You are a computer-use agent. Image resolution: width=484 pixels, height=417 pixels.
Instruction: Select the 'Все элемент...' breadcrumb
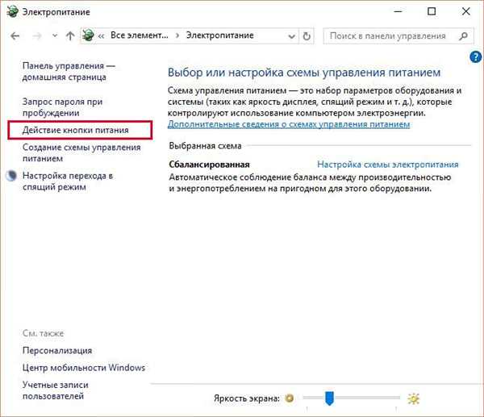pyautogui.click(x=140, y=35)
